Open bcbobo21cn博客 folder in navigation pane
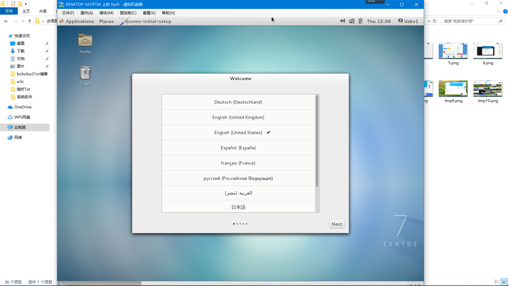Image resolution: width=509 pixels, height=286 pixels. pyautogui.click(x=32, y=74)
